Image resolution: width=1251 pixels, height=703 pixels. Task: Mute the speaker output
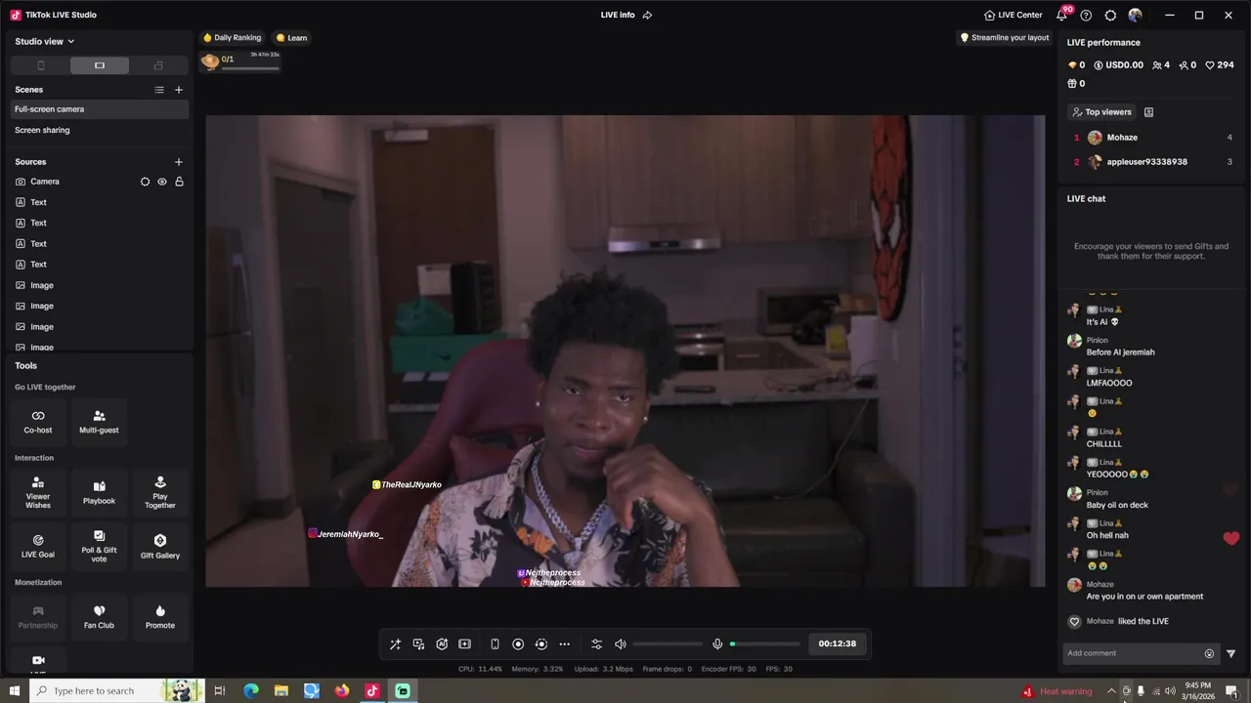(x=620, y=644)
